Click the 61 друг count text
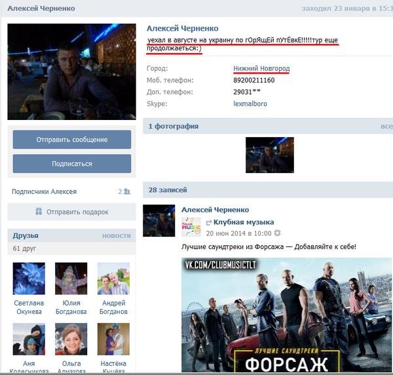 point(24,248)
